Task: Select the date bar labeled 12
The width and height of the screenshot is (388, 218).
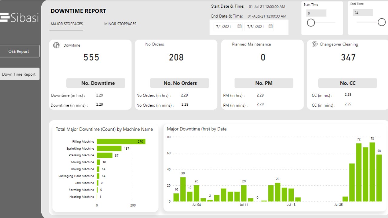Action: (x=190, y=197)
